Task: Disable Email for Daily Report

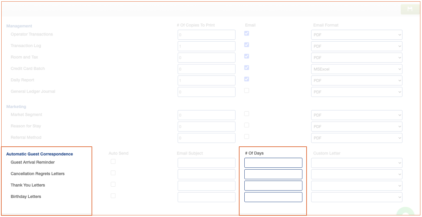Action: [x=247, y=79]
